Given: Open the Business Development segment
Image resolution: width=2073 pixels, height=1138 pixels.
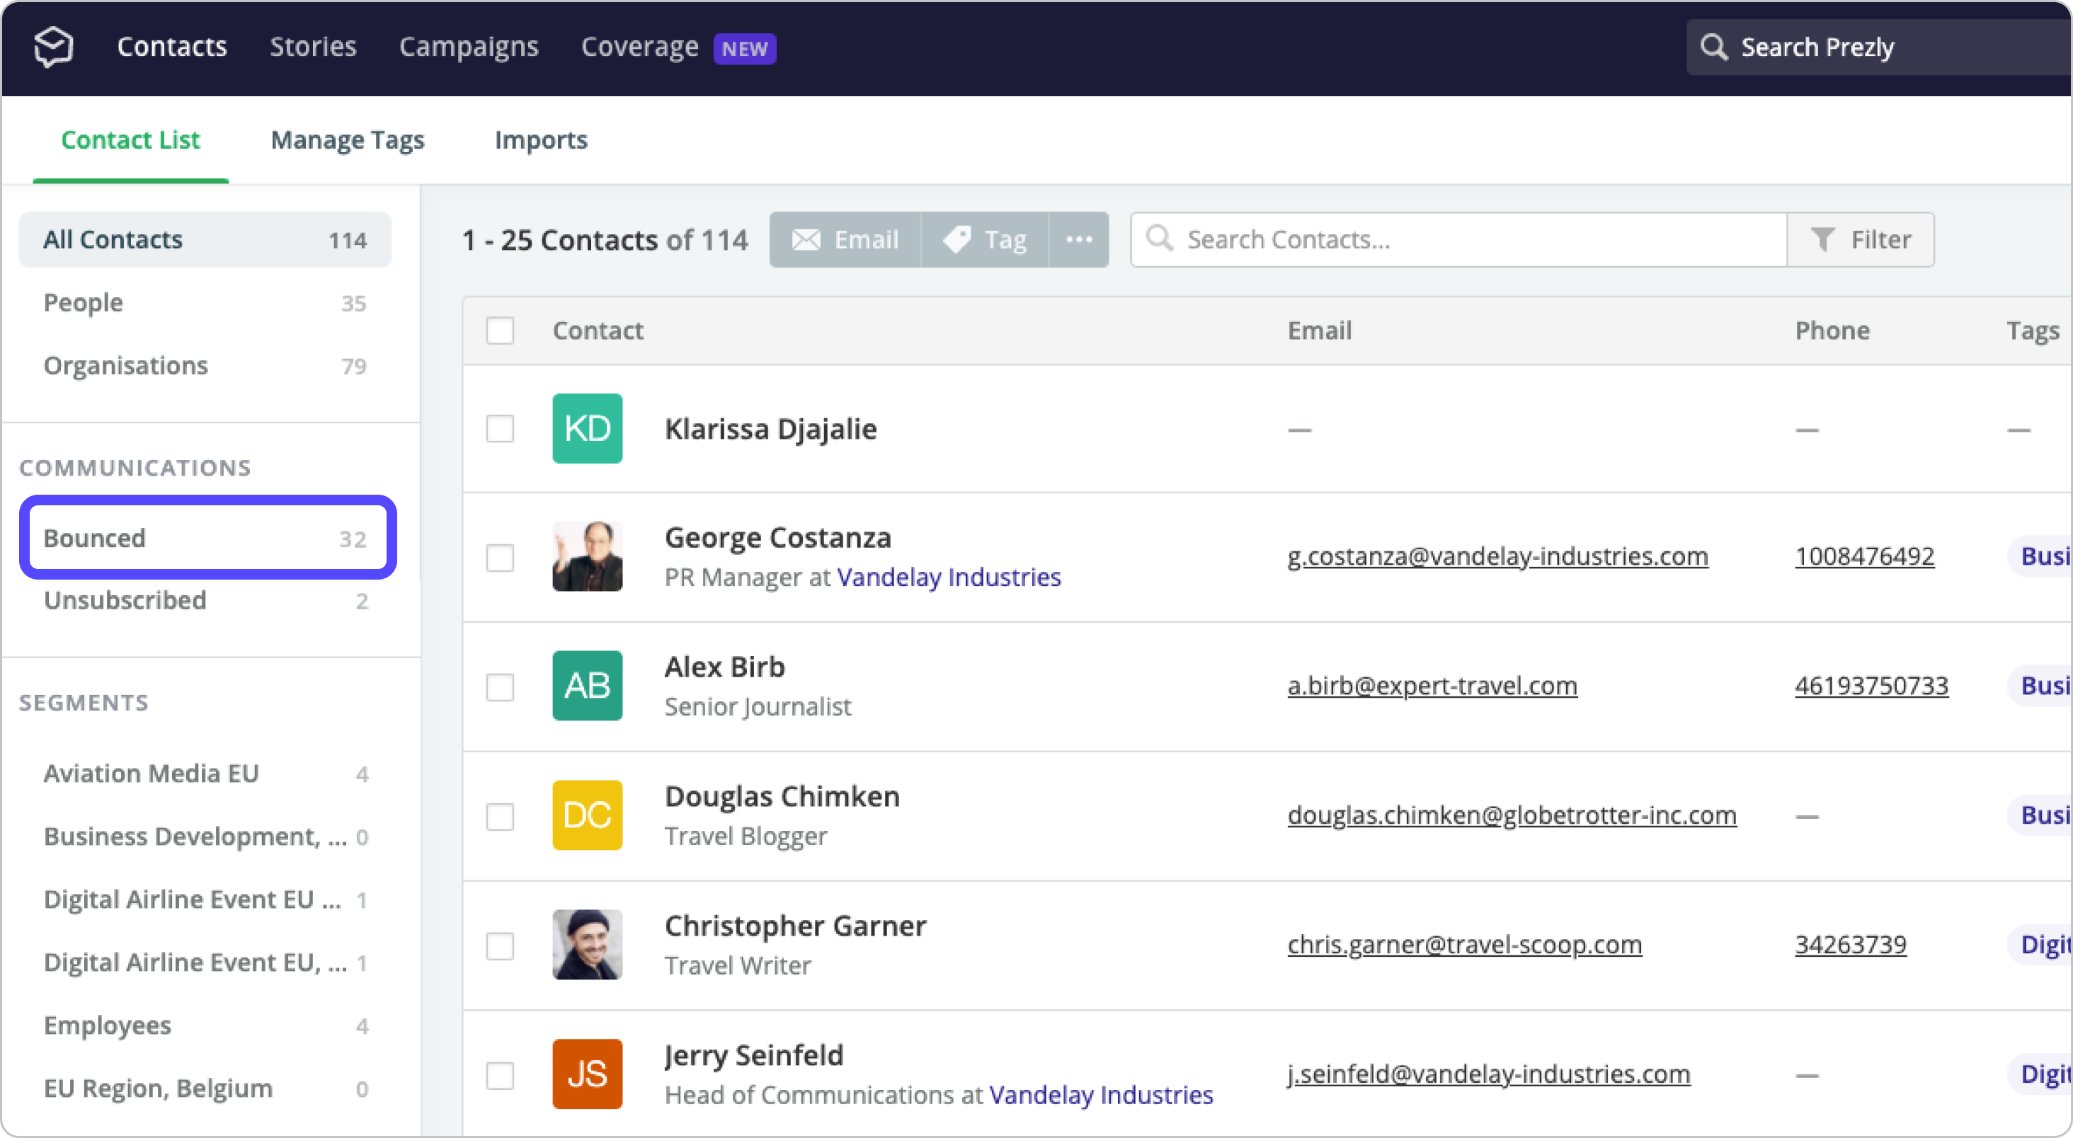Looking at the screenshot, I should click(x=205, y=837).
